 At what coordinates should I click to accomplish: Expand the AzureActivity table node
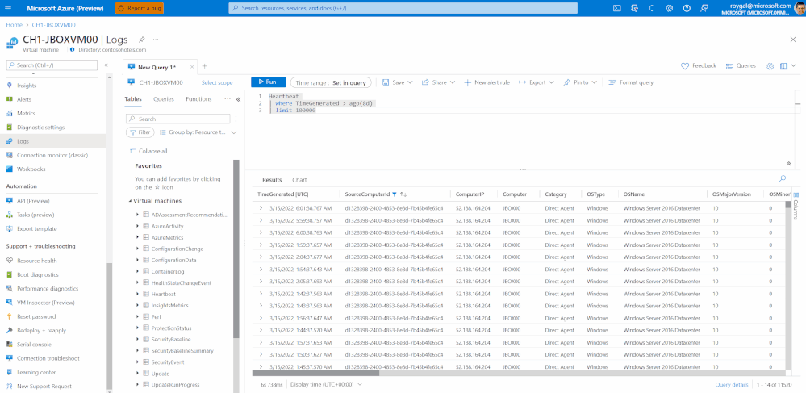point(138,226)
